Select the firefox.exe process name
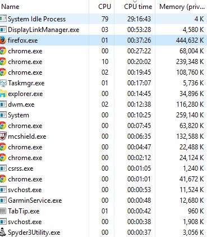The image size is (207, 237). [22, 40]
